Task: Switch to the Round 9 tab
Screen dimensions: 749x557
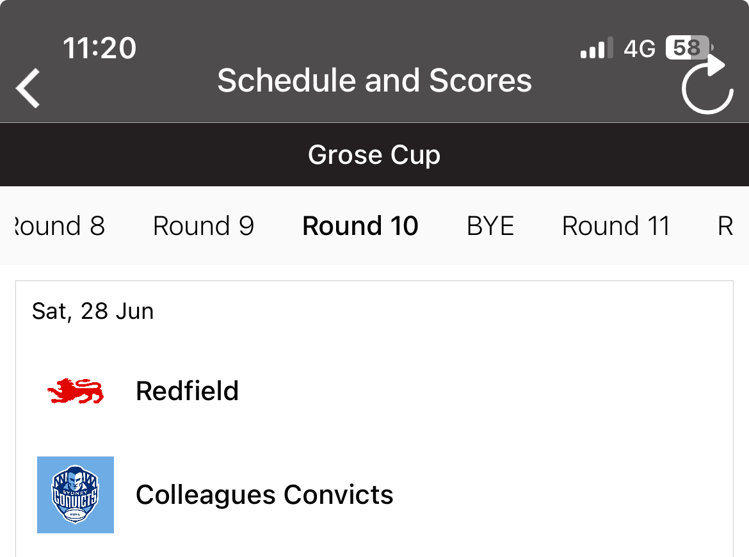Action: tap(204, 226)
